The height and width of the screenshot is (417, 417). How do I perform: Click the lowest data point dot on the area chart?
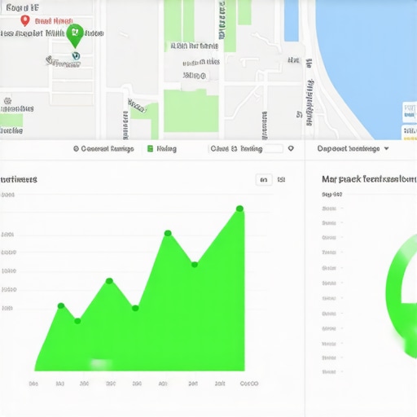77,321
